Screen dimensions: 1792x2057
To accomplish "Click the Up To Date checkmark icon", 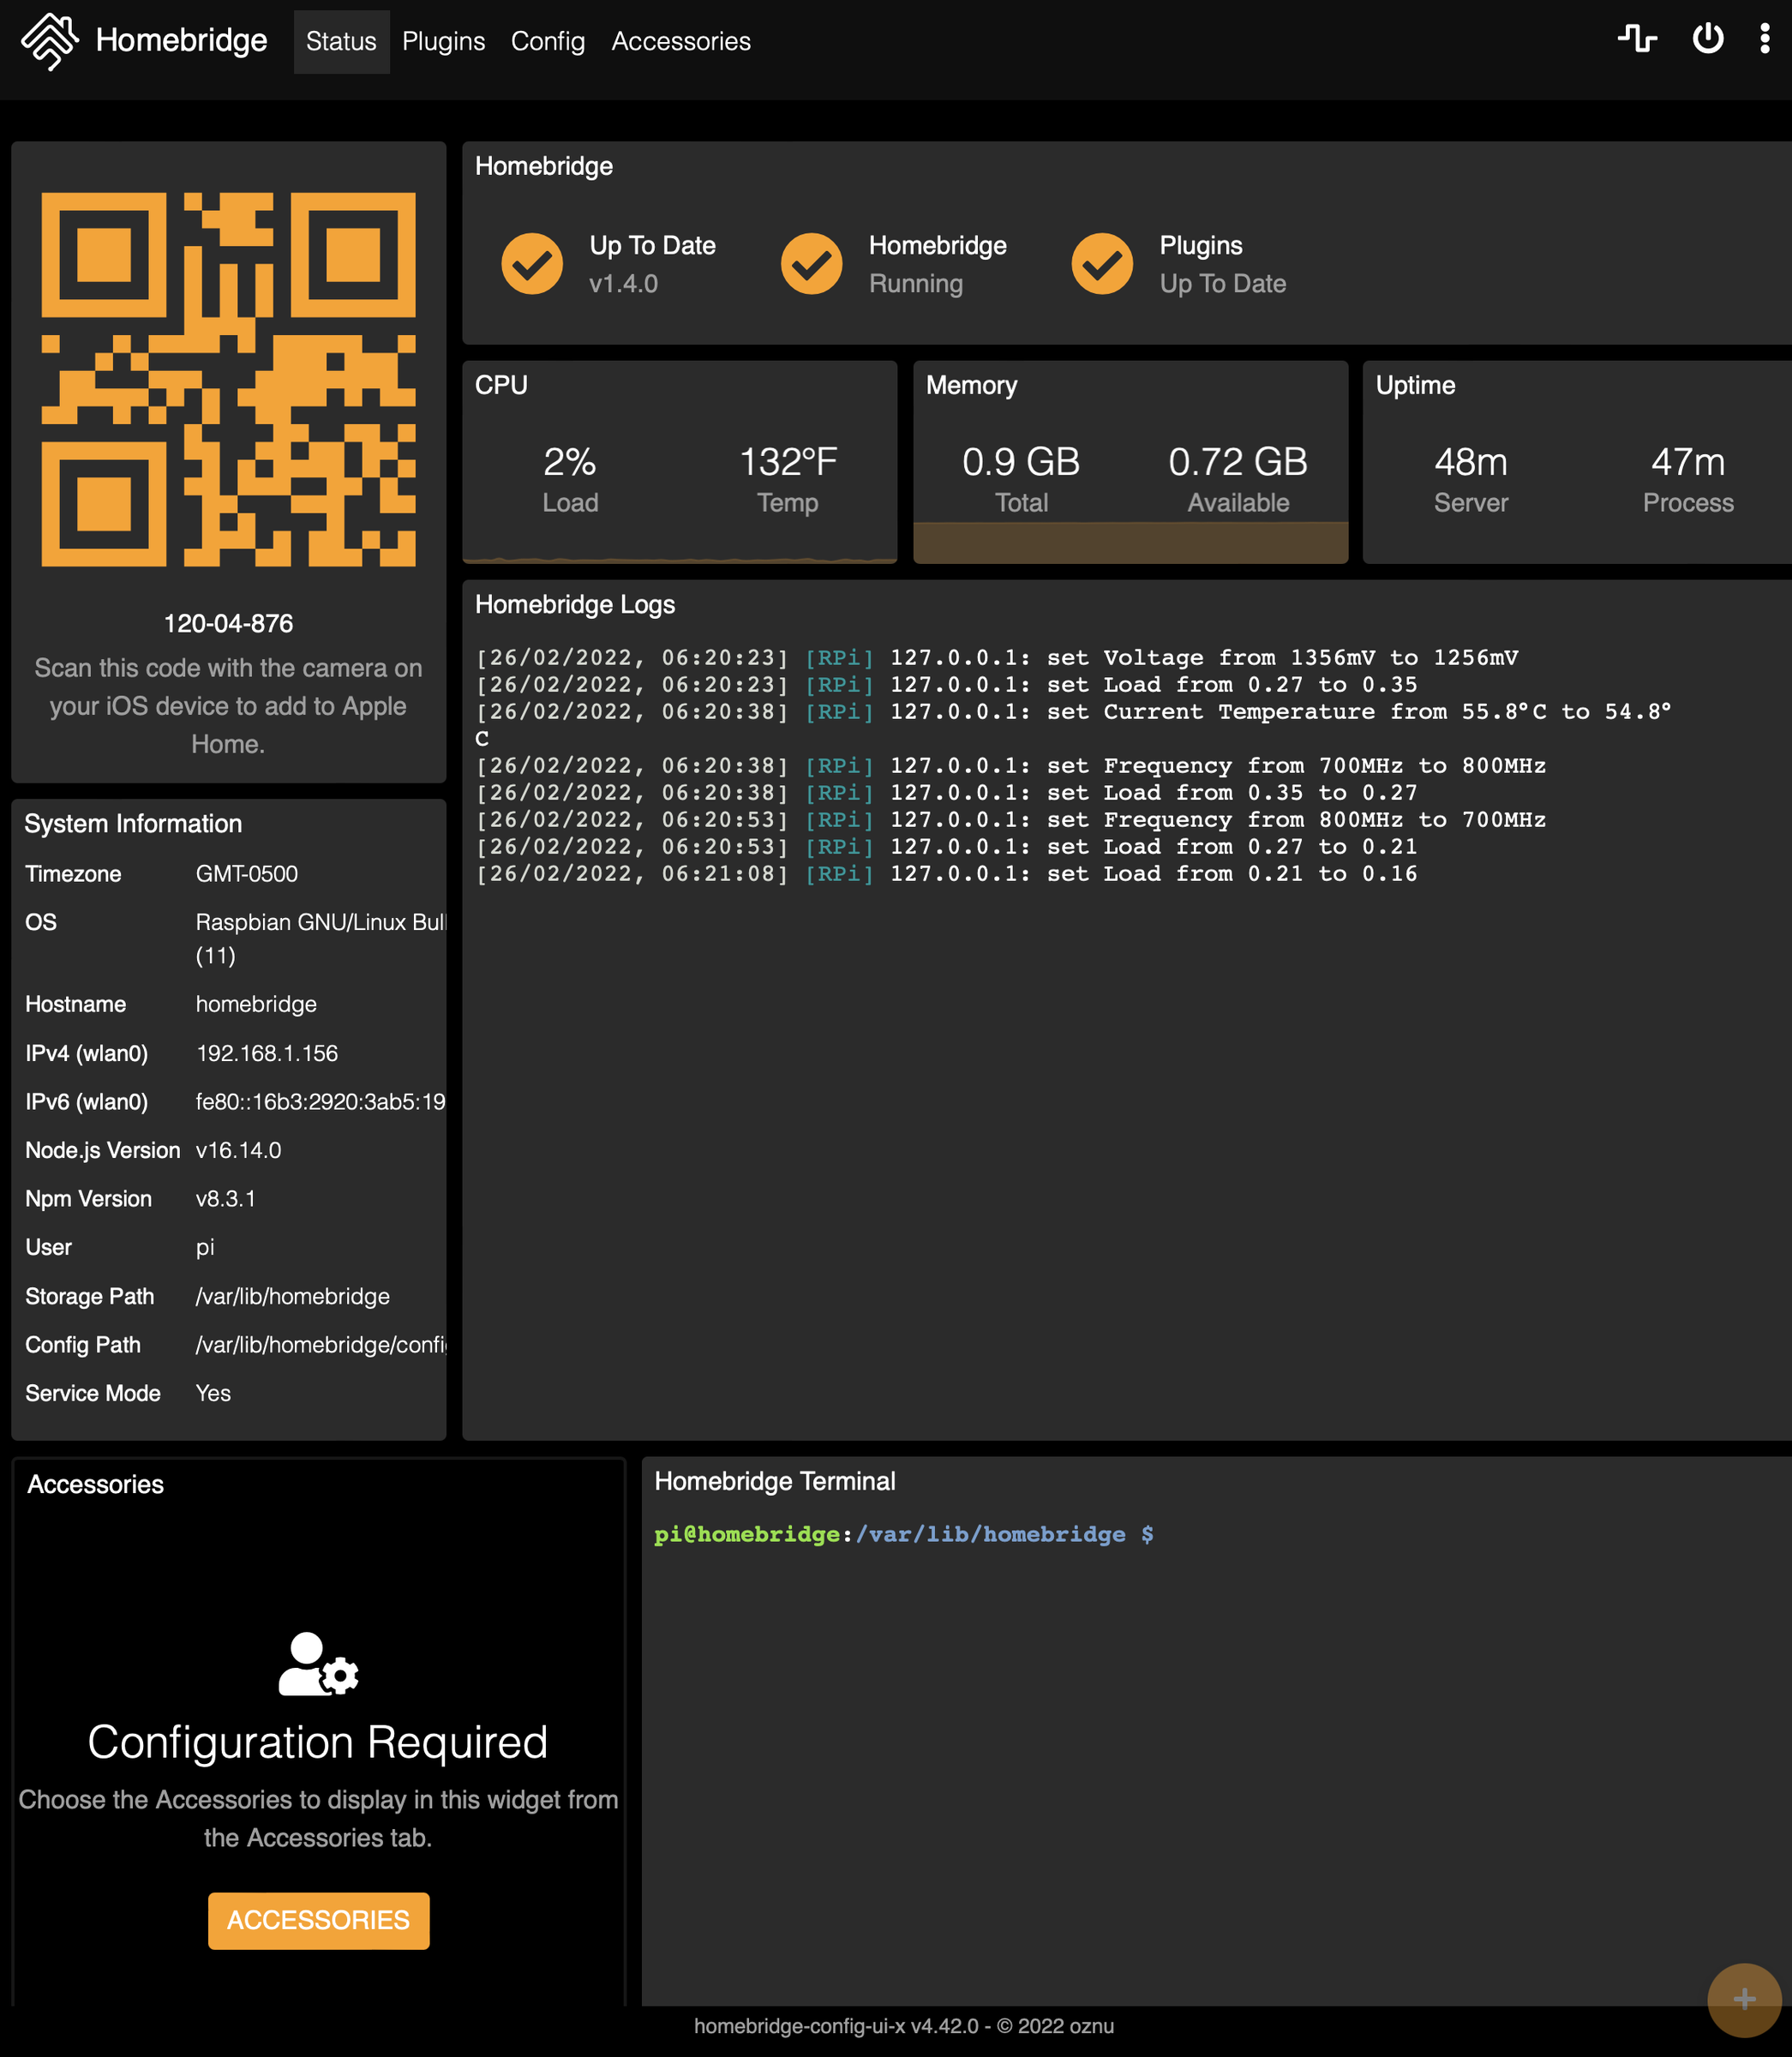I will point(532,264).
